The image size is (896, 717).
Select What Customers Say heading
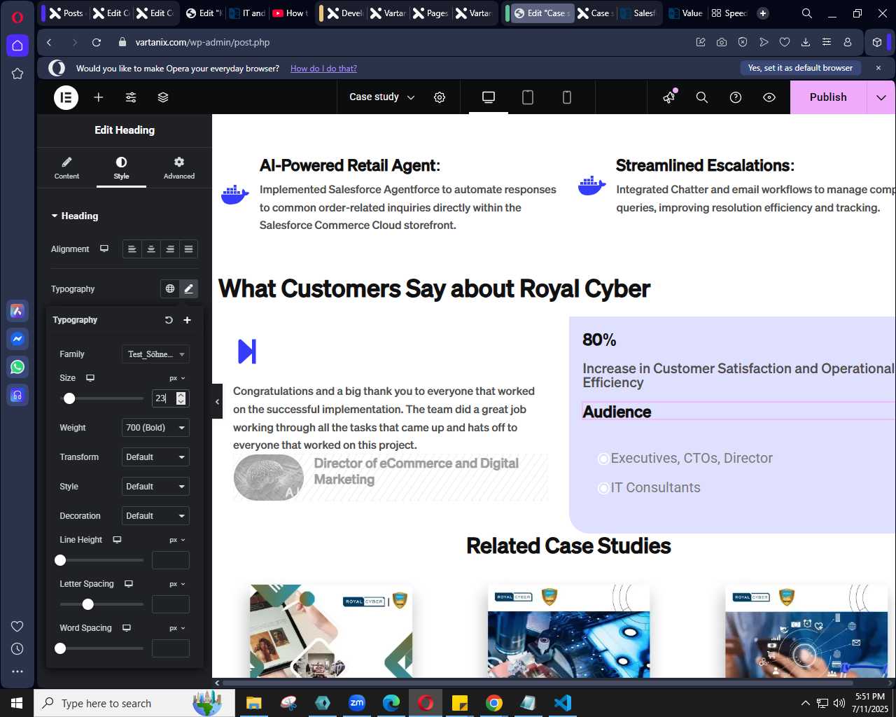click(x=434, y=288)
